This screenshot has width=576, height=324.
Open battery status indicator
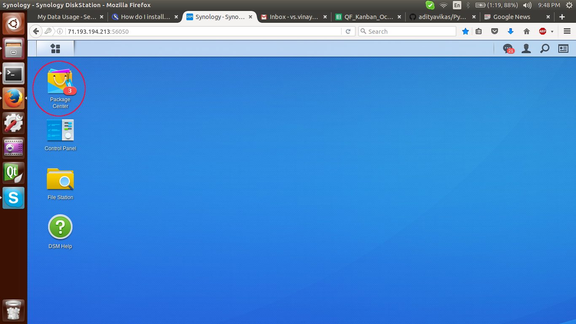[496, 5]
